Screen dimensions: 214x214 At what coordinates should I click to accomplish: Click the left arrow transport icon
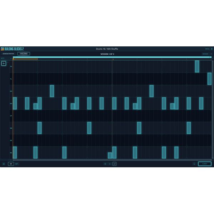pos(105,164)
